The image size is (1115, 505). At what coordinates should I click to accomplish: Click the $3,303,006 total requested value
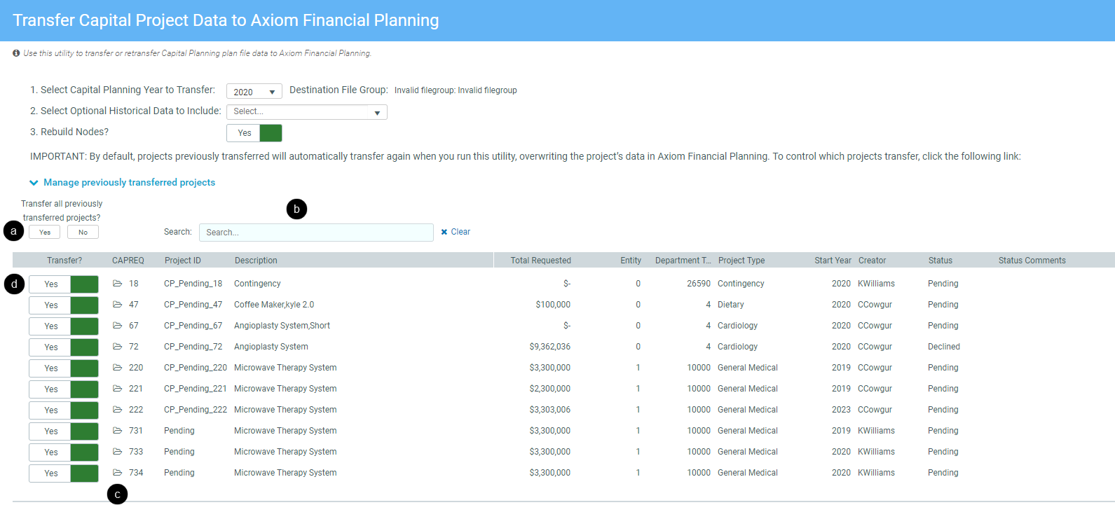click(x=550, y=410)
